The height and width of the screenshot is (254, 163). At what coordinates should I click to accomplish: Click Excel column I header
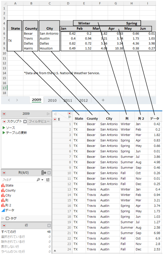point(147,3)
